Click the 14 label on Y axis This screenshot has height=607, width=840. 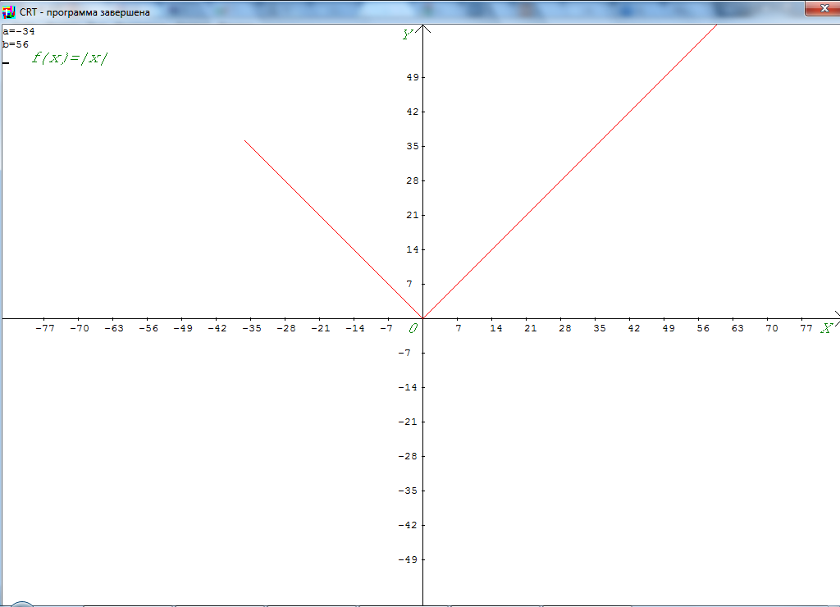pos(412,249)
